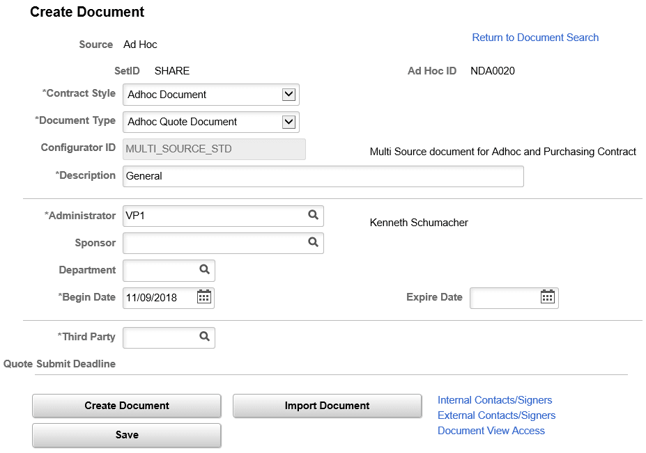Open the Expire Date calendar picker
This screenshot has height=453, width=646.
tap(548, 297)
